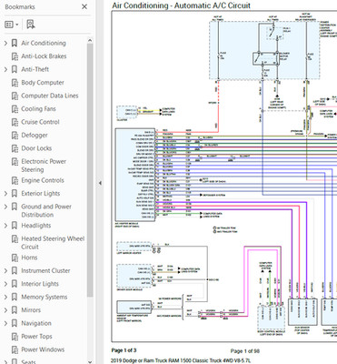337x364 pixels.
Task: Jump to Ground and Power Distribution bookmark
Action: click(x=46, y=210)
